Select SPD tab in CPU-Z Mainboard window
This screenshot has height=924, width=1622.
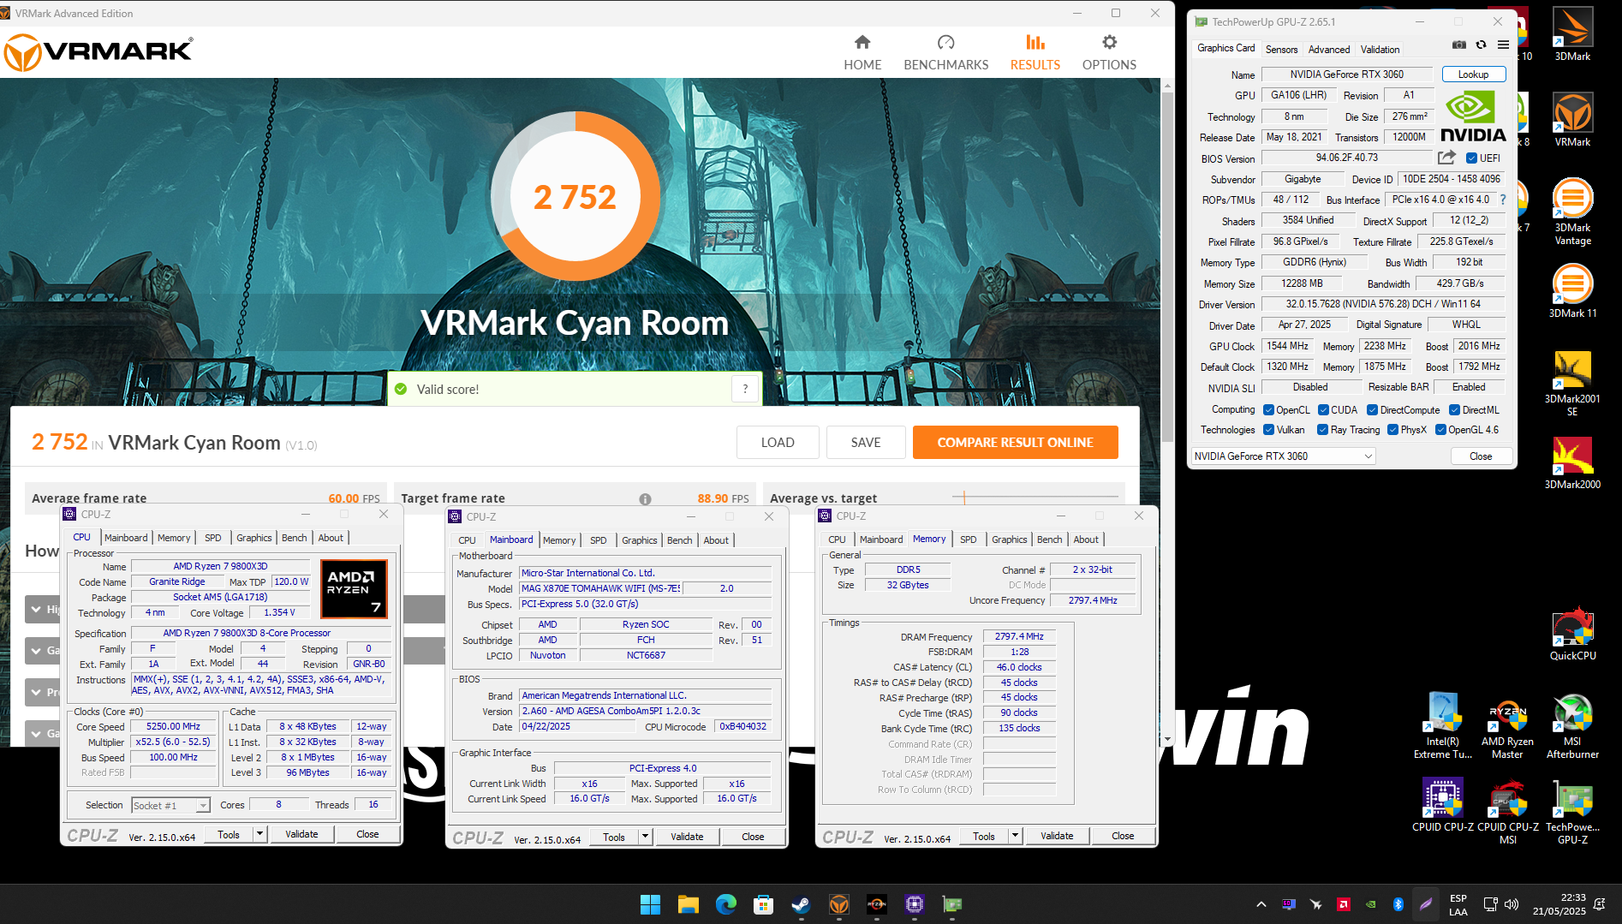pyautogui.click(x=598, y=540)
